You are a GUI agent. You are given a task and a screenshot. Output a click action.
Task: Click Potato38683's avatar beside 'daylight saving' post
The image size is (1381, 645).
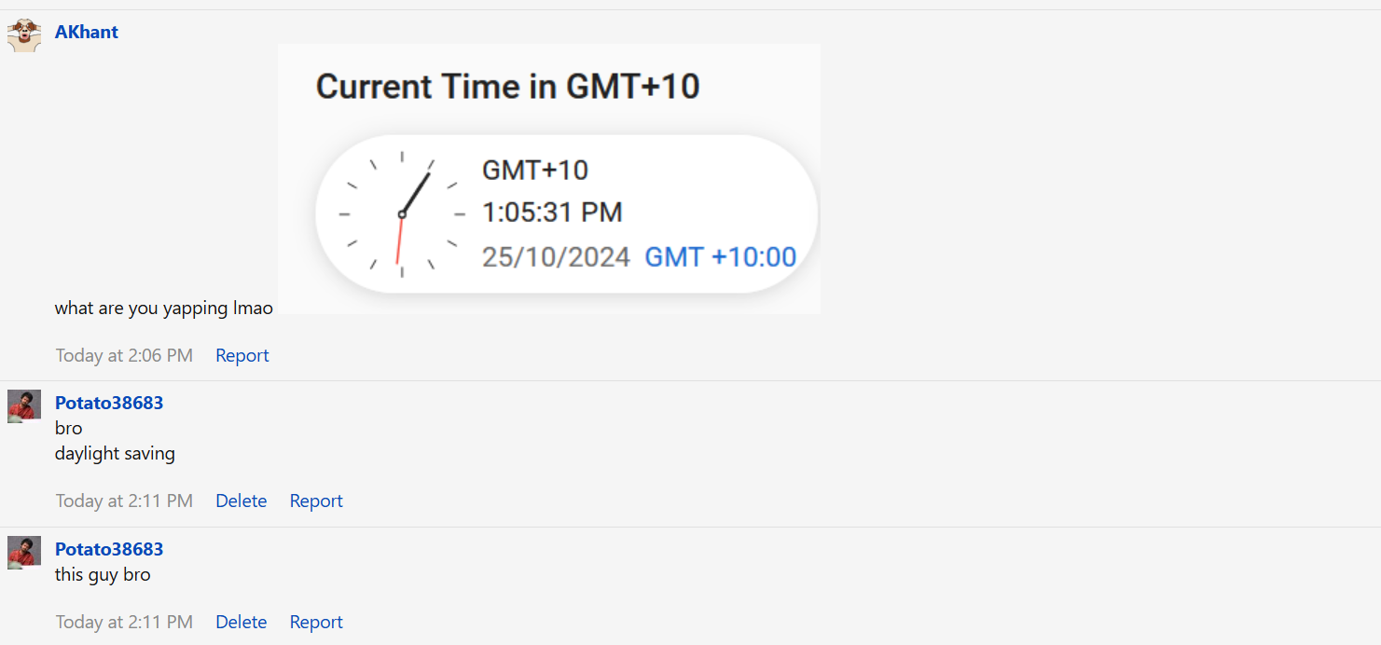click(x=24, y=406)
